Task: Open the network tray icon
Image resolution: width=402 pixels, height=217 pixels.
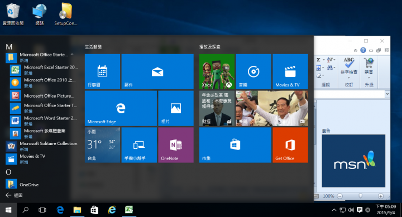Action: (342, 210)
